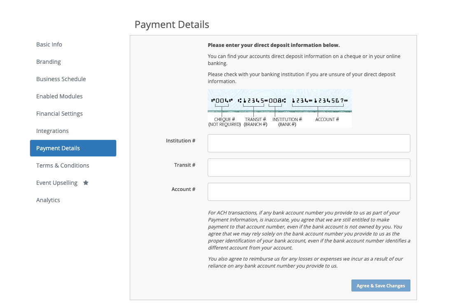Click the Account # label text
The height and width of the screenshot is (303, 473).
pos(183,189)
